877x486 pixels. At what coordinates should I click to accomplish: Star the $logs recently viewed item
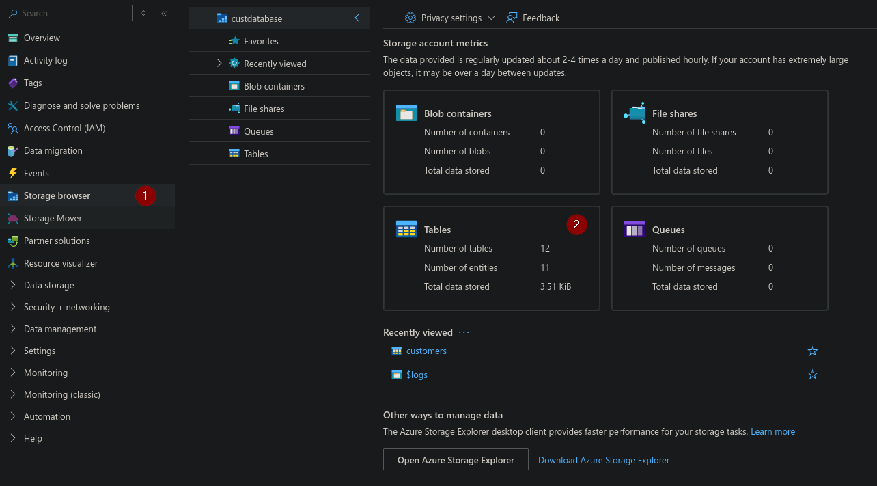click(812, 375)
